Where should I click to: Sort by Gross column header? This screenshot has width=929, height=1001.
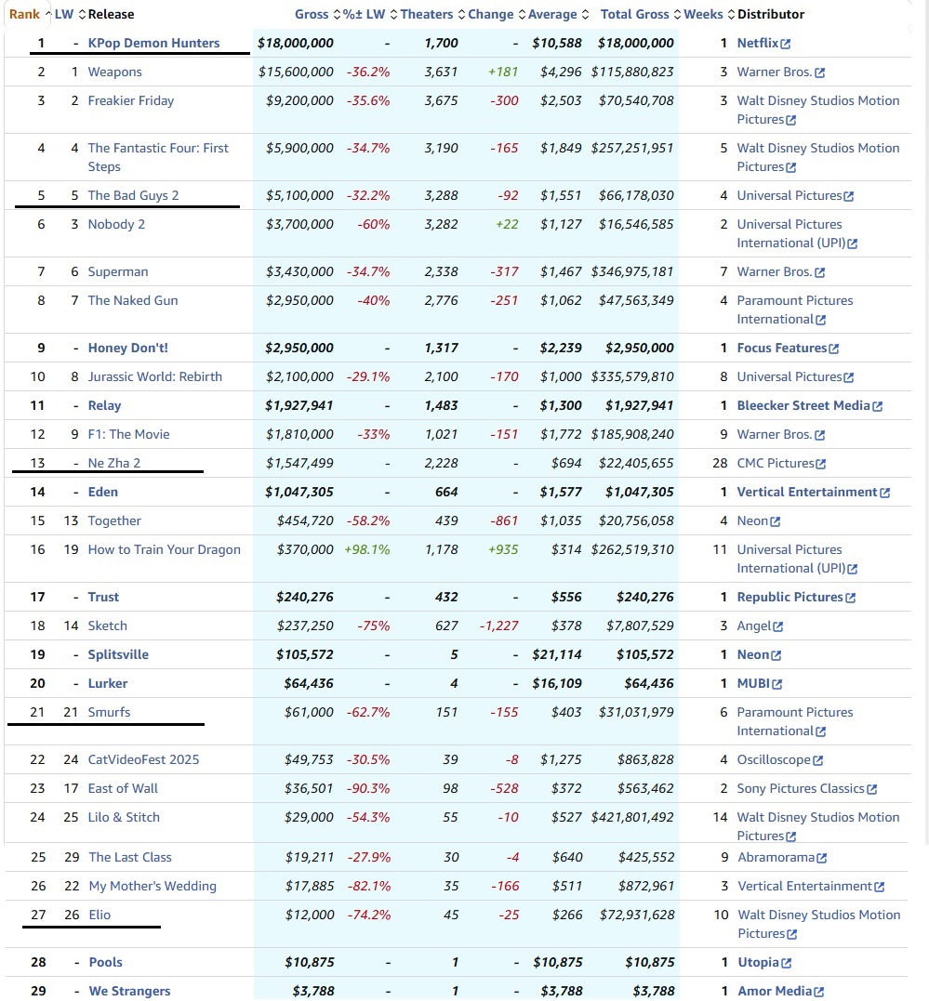click(317, 14)
